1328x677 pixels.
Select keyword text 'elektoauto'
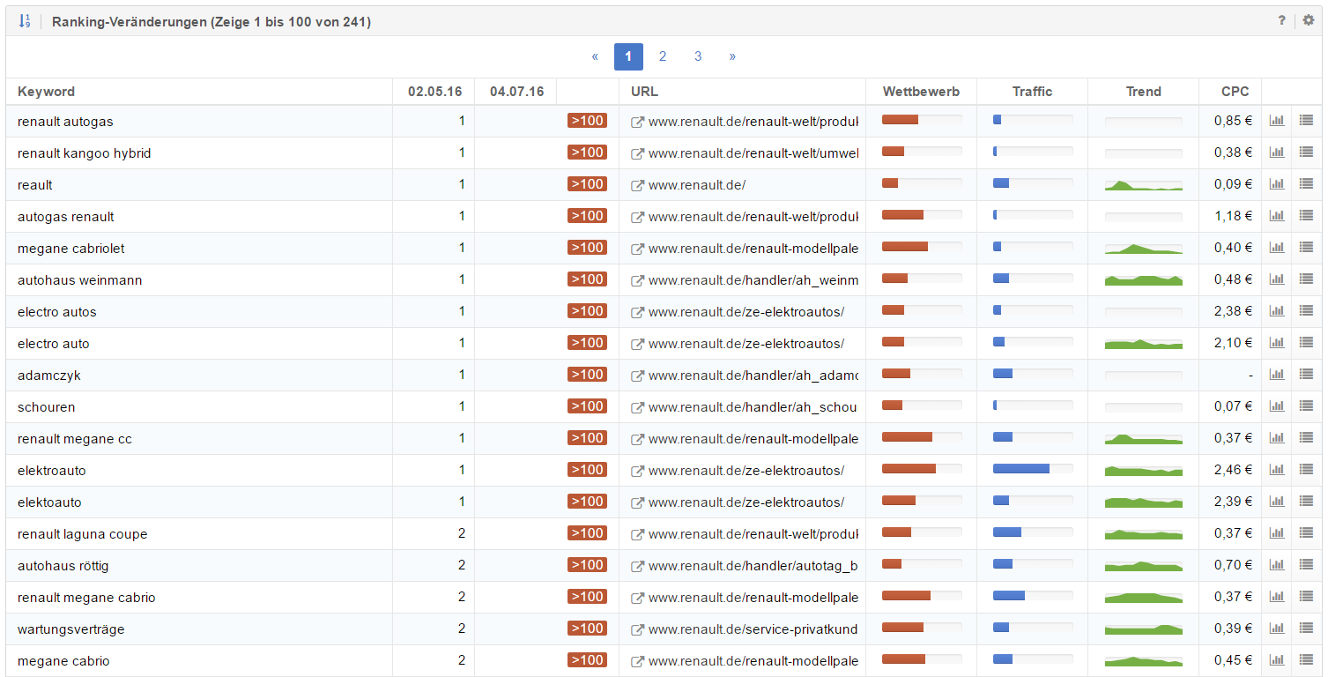click(x=49, y=502)
